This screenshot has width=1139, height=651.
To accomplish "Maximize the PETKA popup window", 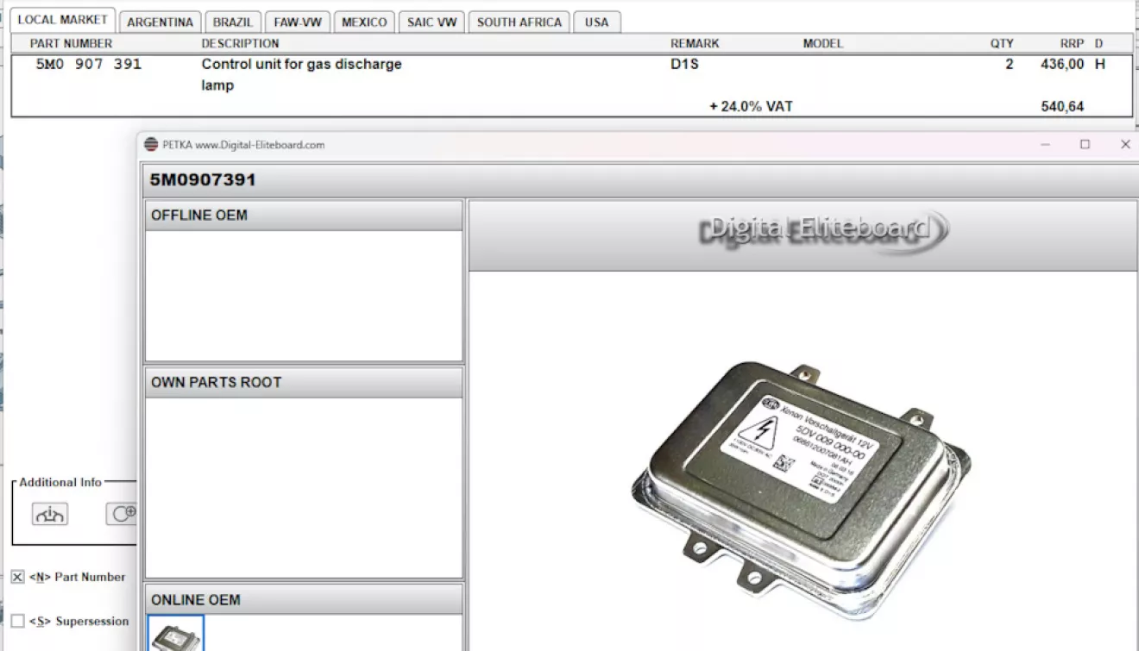I will tap(1085, 145).
